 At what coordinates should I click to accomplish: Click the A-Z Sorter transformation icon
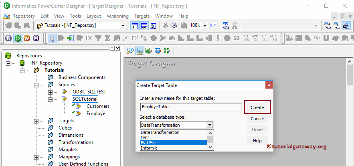pyautogui.click(x=218, y=38)
